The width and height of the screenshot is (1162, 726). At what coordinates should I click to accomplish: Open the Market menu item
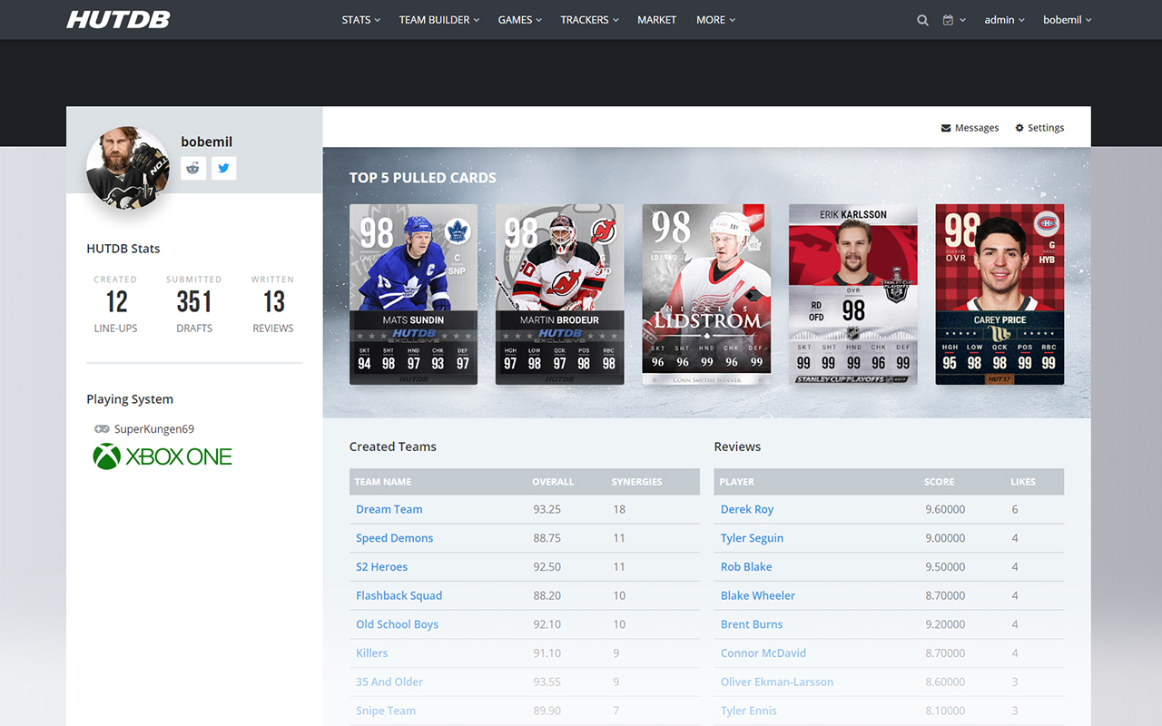(656, 20)
